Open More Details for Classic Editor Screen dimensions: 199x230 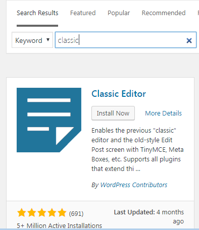[163, 113]
